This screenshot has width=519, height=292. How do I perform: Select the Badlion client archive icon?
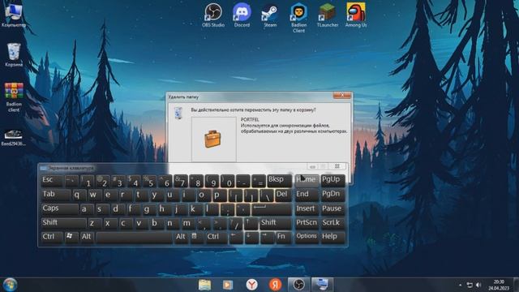tap(14, 97)
